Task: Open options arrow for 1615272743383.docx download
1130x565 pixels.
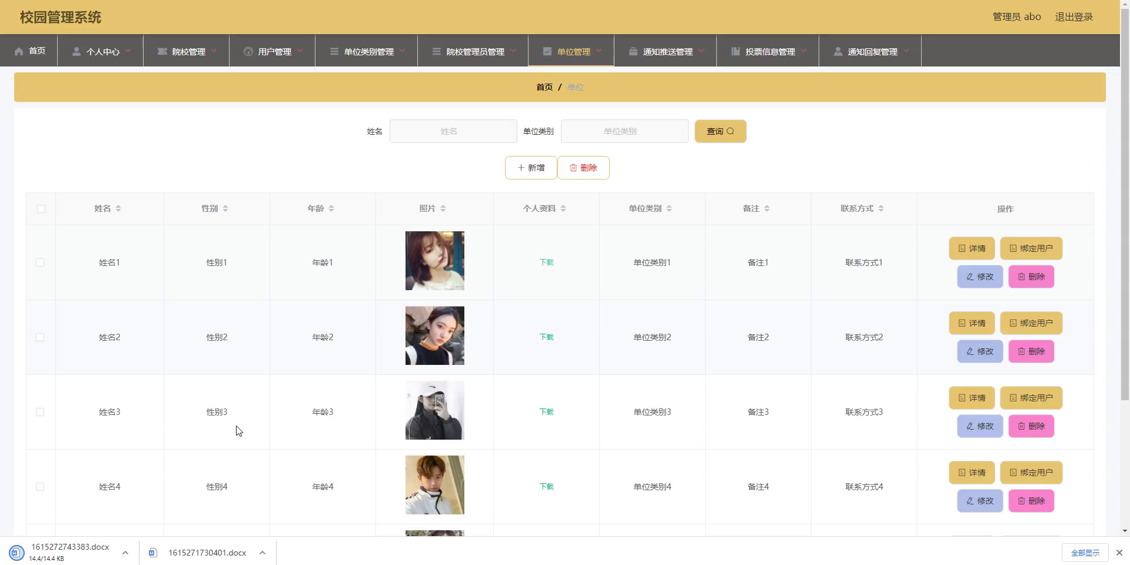Action: coord(125,553)
